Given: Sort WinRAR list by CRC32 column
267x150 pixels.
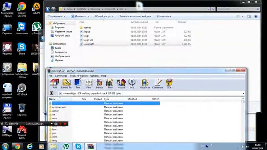Looking at the screenshot, I should (x=155, y=99).
